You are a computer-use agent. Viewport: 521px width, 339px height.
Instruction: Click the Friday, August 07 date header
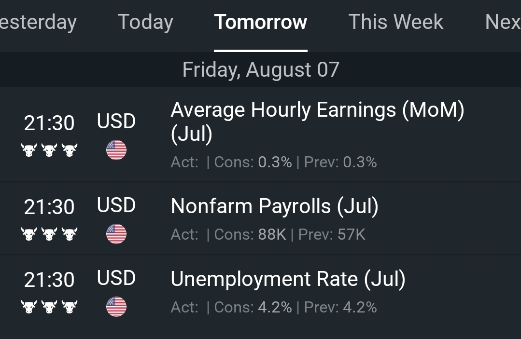[261, 69]
